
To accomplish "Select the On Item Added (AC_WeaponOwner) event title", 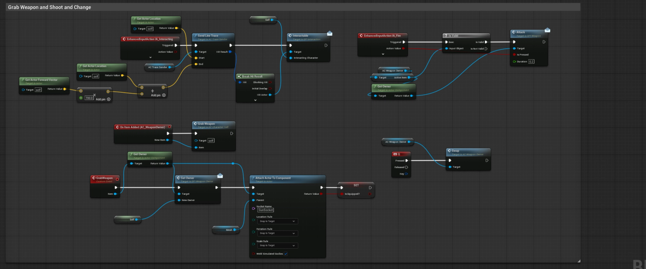I will coord(143,127).
